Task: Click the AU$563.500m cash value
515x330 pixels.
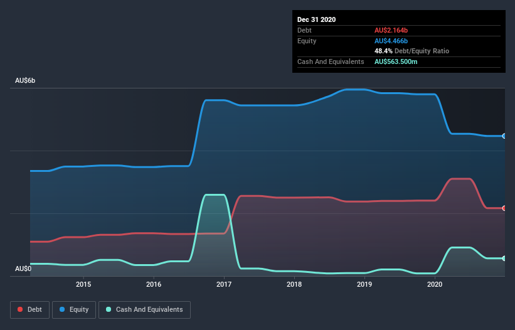Action: click(396, 61)
